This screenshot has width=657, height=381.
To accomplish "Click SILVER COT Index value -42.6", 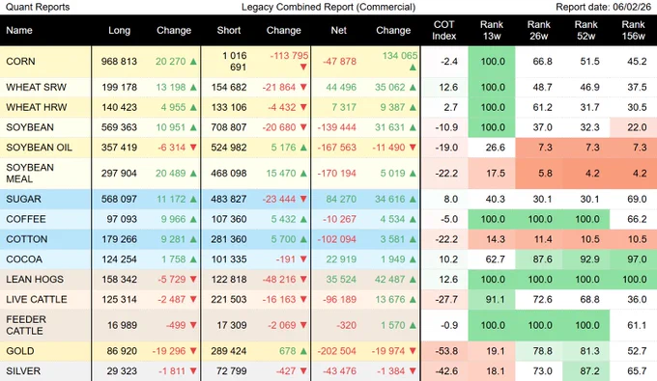I will (x=446, y=371).
